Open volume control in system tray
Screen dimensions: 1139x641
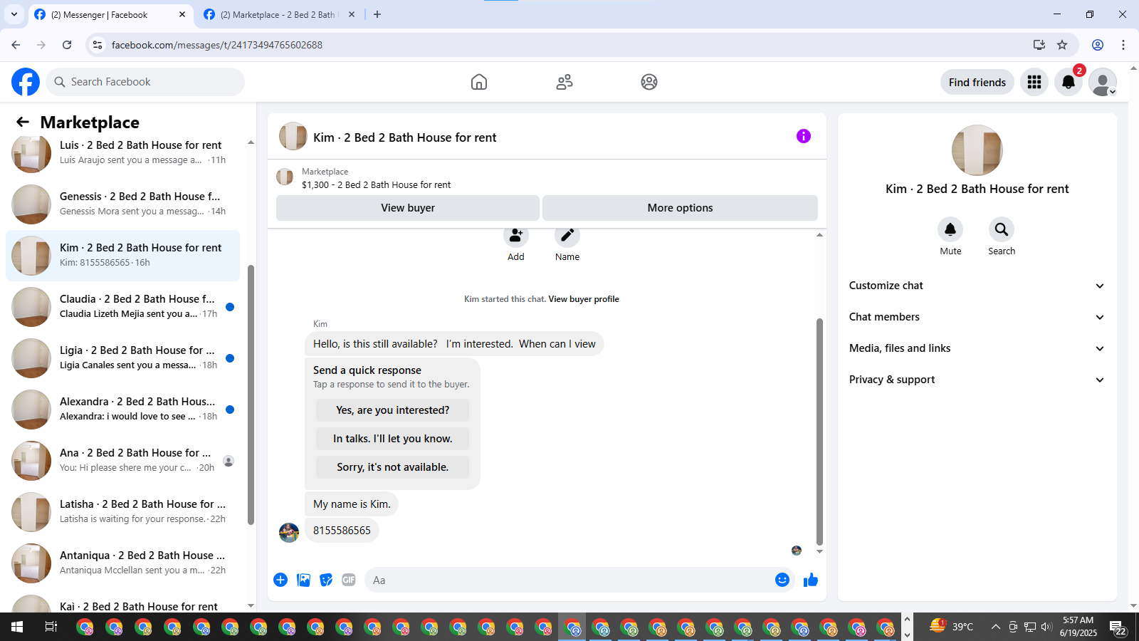(1046, 627)
